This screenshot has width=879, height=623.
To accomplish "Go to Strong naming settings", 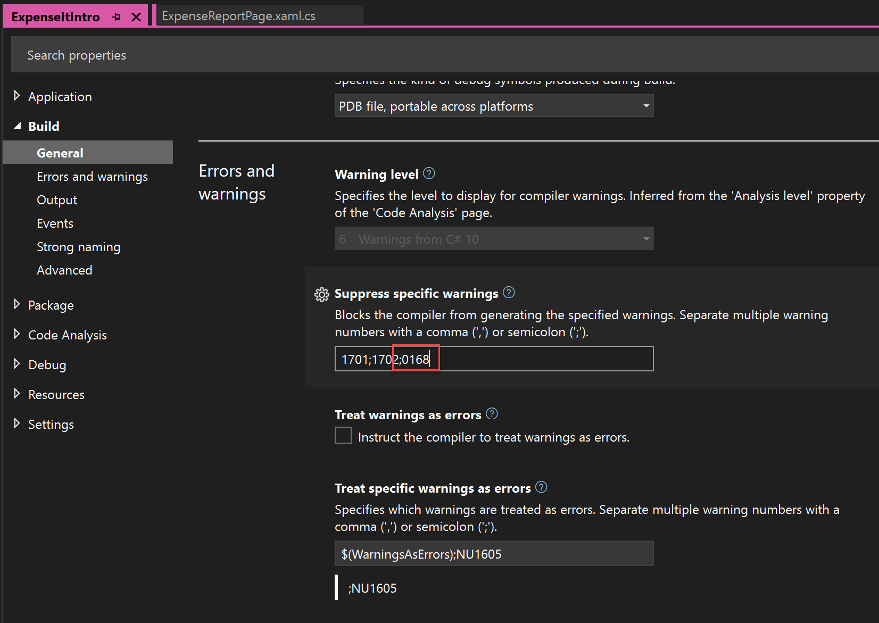I will point(78,247).
